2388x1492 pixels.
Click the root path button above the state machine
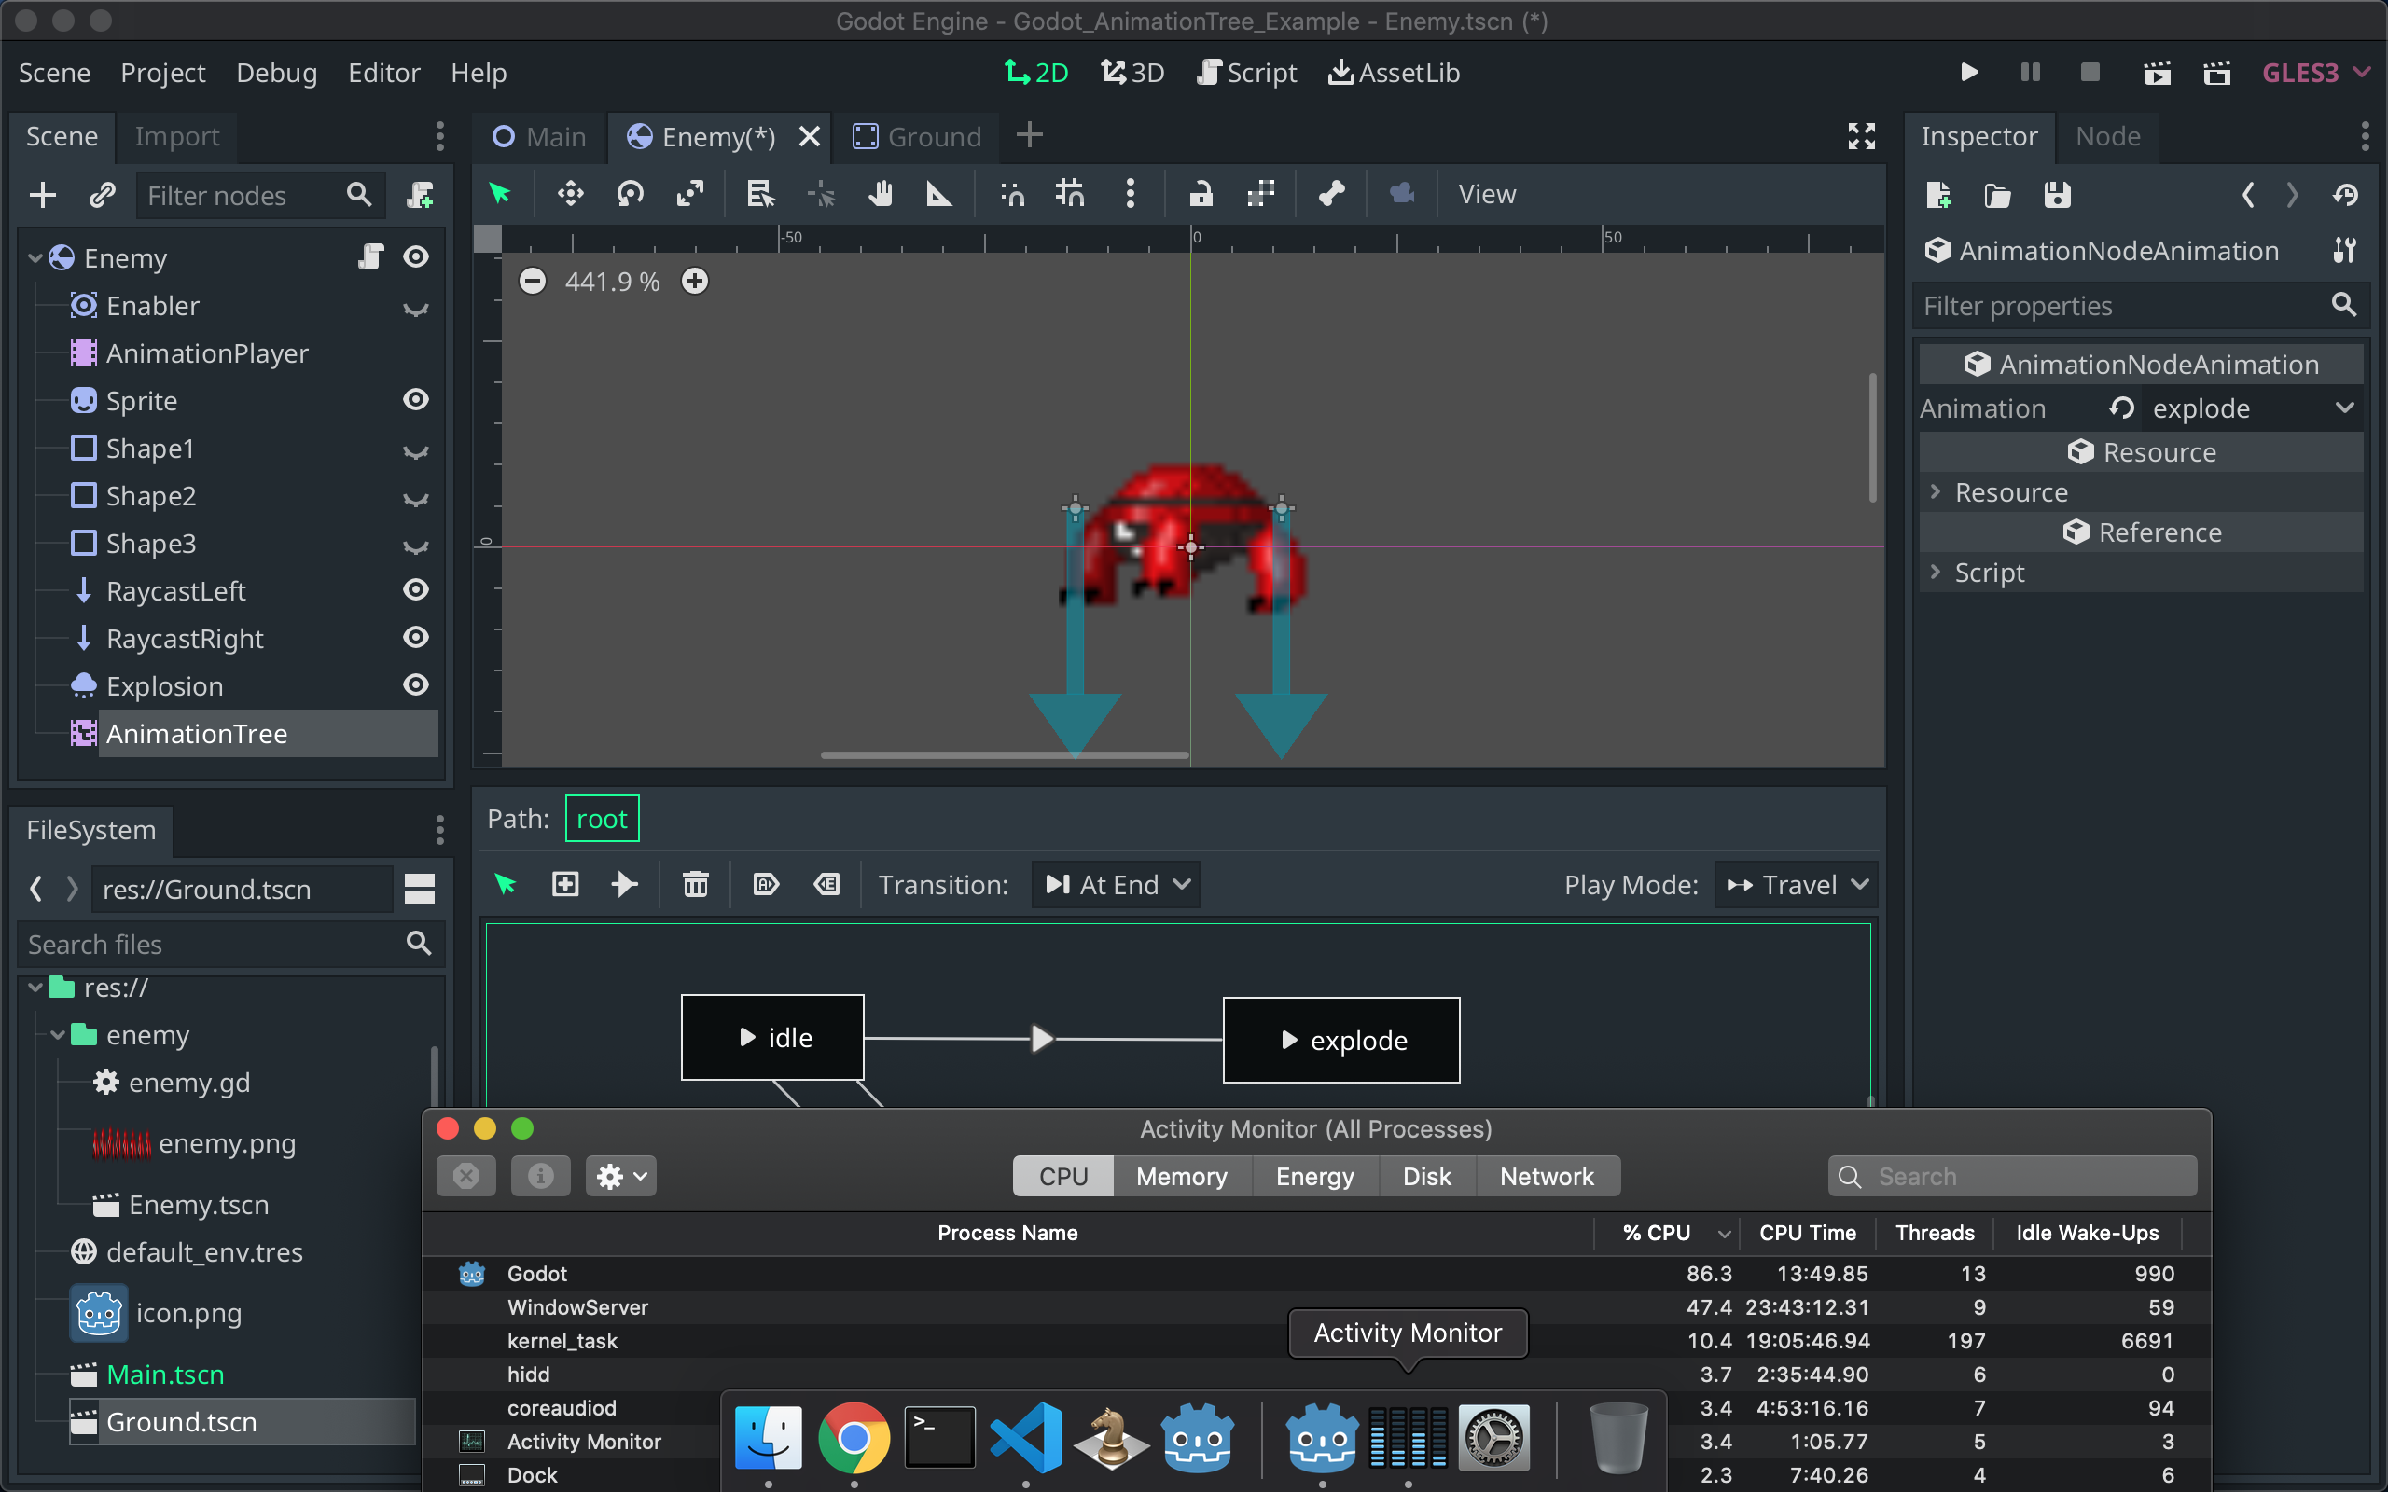click(x=601, y=818)
